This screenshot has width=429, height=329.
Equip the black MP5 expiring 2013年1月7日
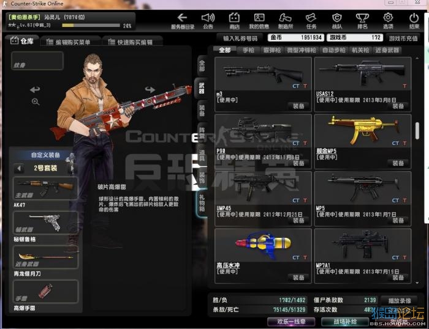point(398,220)
